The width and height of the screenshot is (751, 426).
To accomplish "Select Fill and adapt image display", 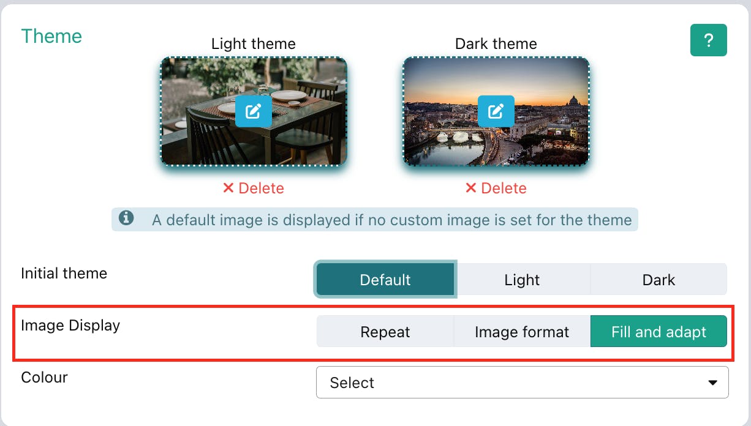I will pos(659,332).
